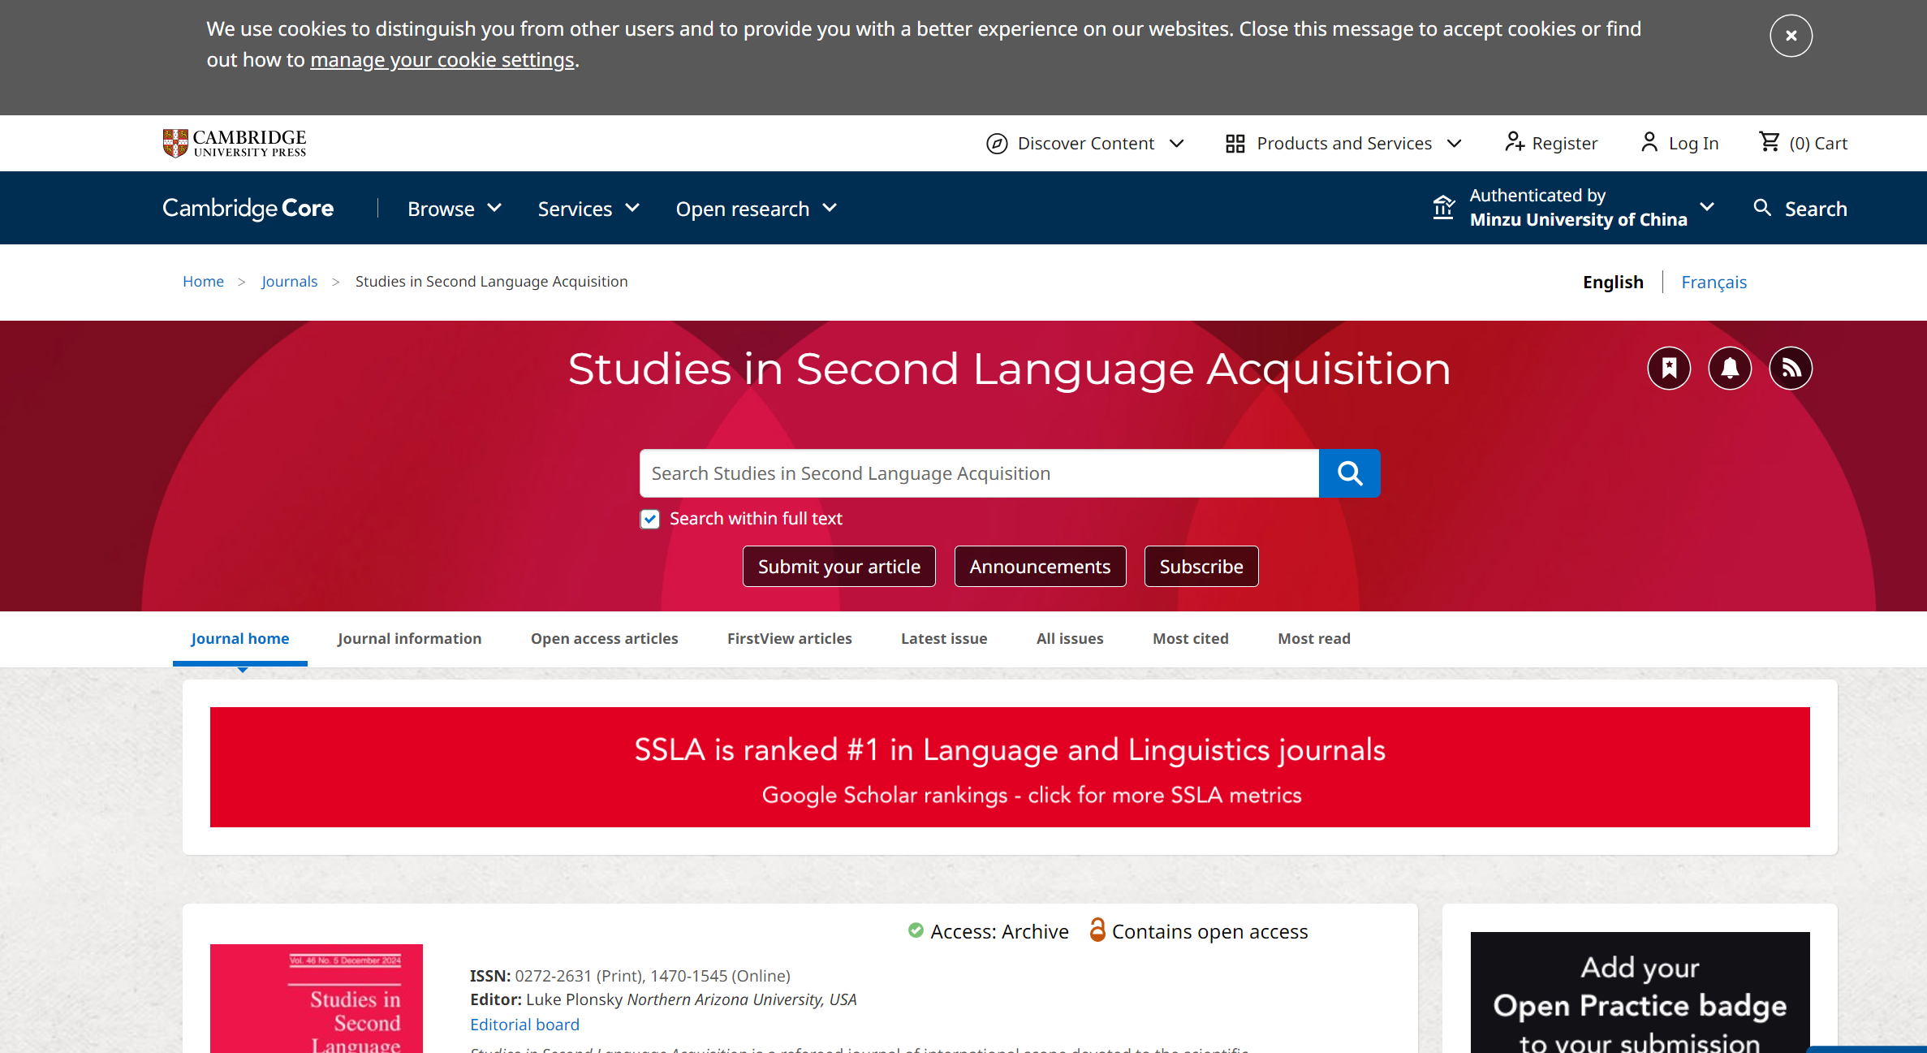Expand the Discover Content dropdown

click(1176, 144)
